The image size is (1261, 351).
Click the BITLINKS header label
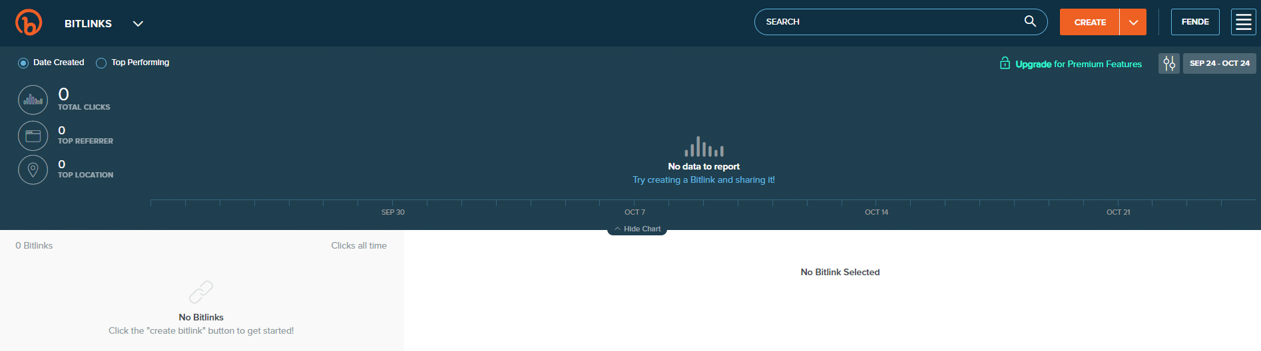click(88, 24)
